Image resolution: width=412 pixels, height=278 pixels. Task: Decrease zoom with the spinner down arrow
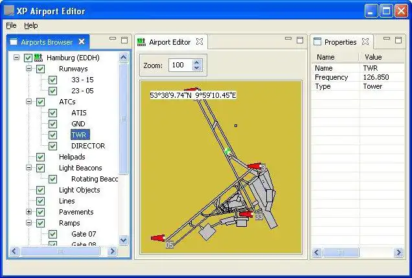197,68
